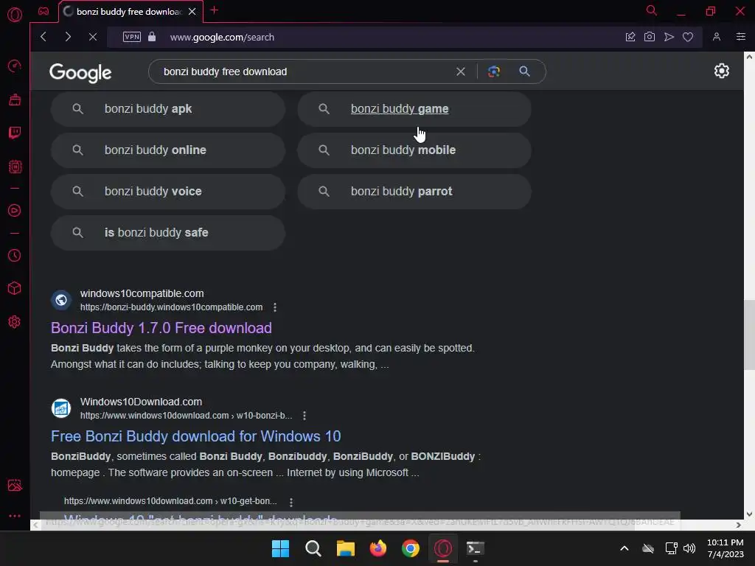Search by image with Google Lens
This screenshot has height=566, width=755.
click(493, 71)
